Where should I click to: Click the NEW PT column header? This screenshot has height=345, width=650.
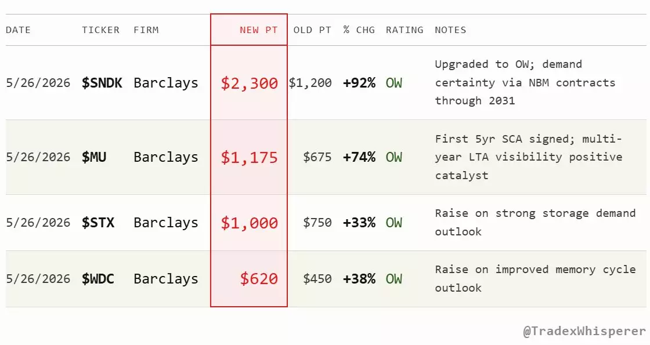coord(258,30)
